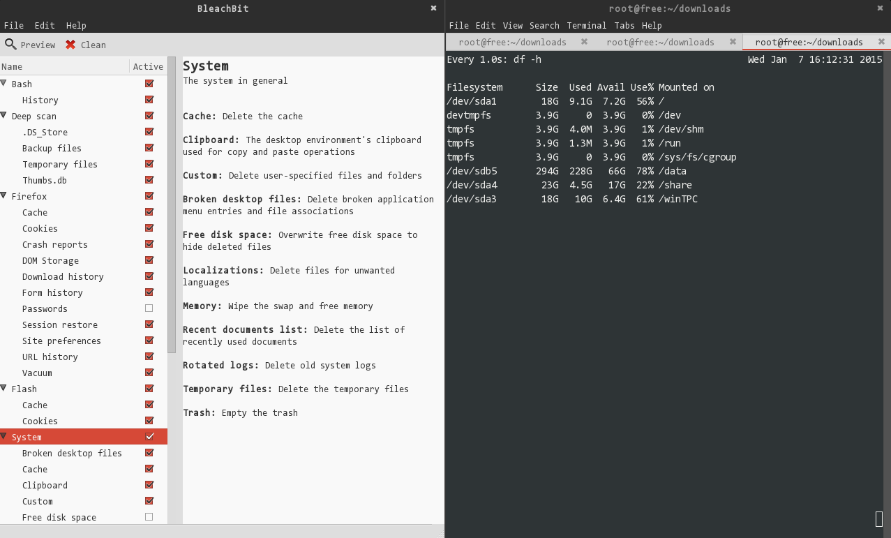Select the active root@free:~/downloads terminal tab
The height and width of the screenshot is (538, 891).
[809, 42]
